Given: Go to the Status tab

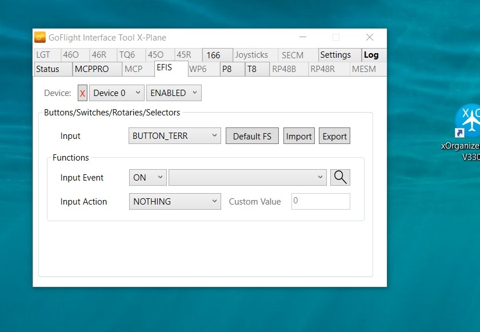Looking at the screenshot, I should click(x=53, y=69).
